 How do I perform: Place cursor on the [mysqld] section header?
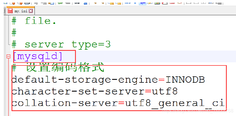pos(38,57)
